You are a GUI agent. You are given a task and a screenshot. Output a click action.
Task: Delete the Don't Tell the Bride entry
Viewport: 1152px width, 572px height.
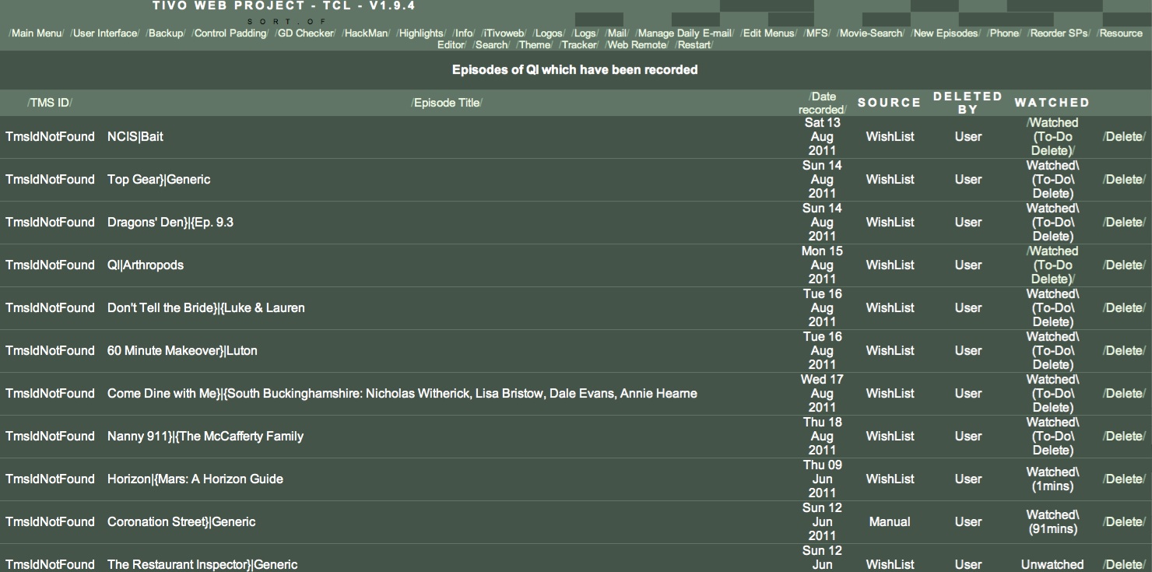[x=1124, y=308]
